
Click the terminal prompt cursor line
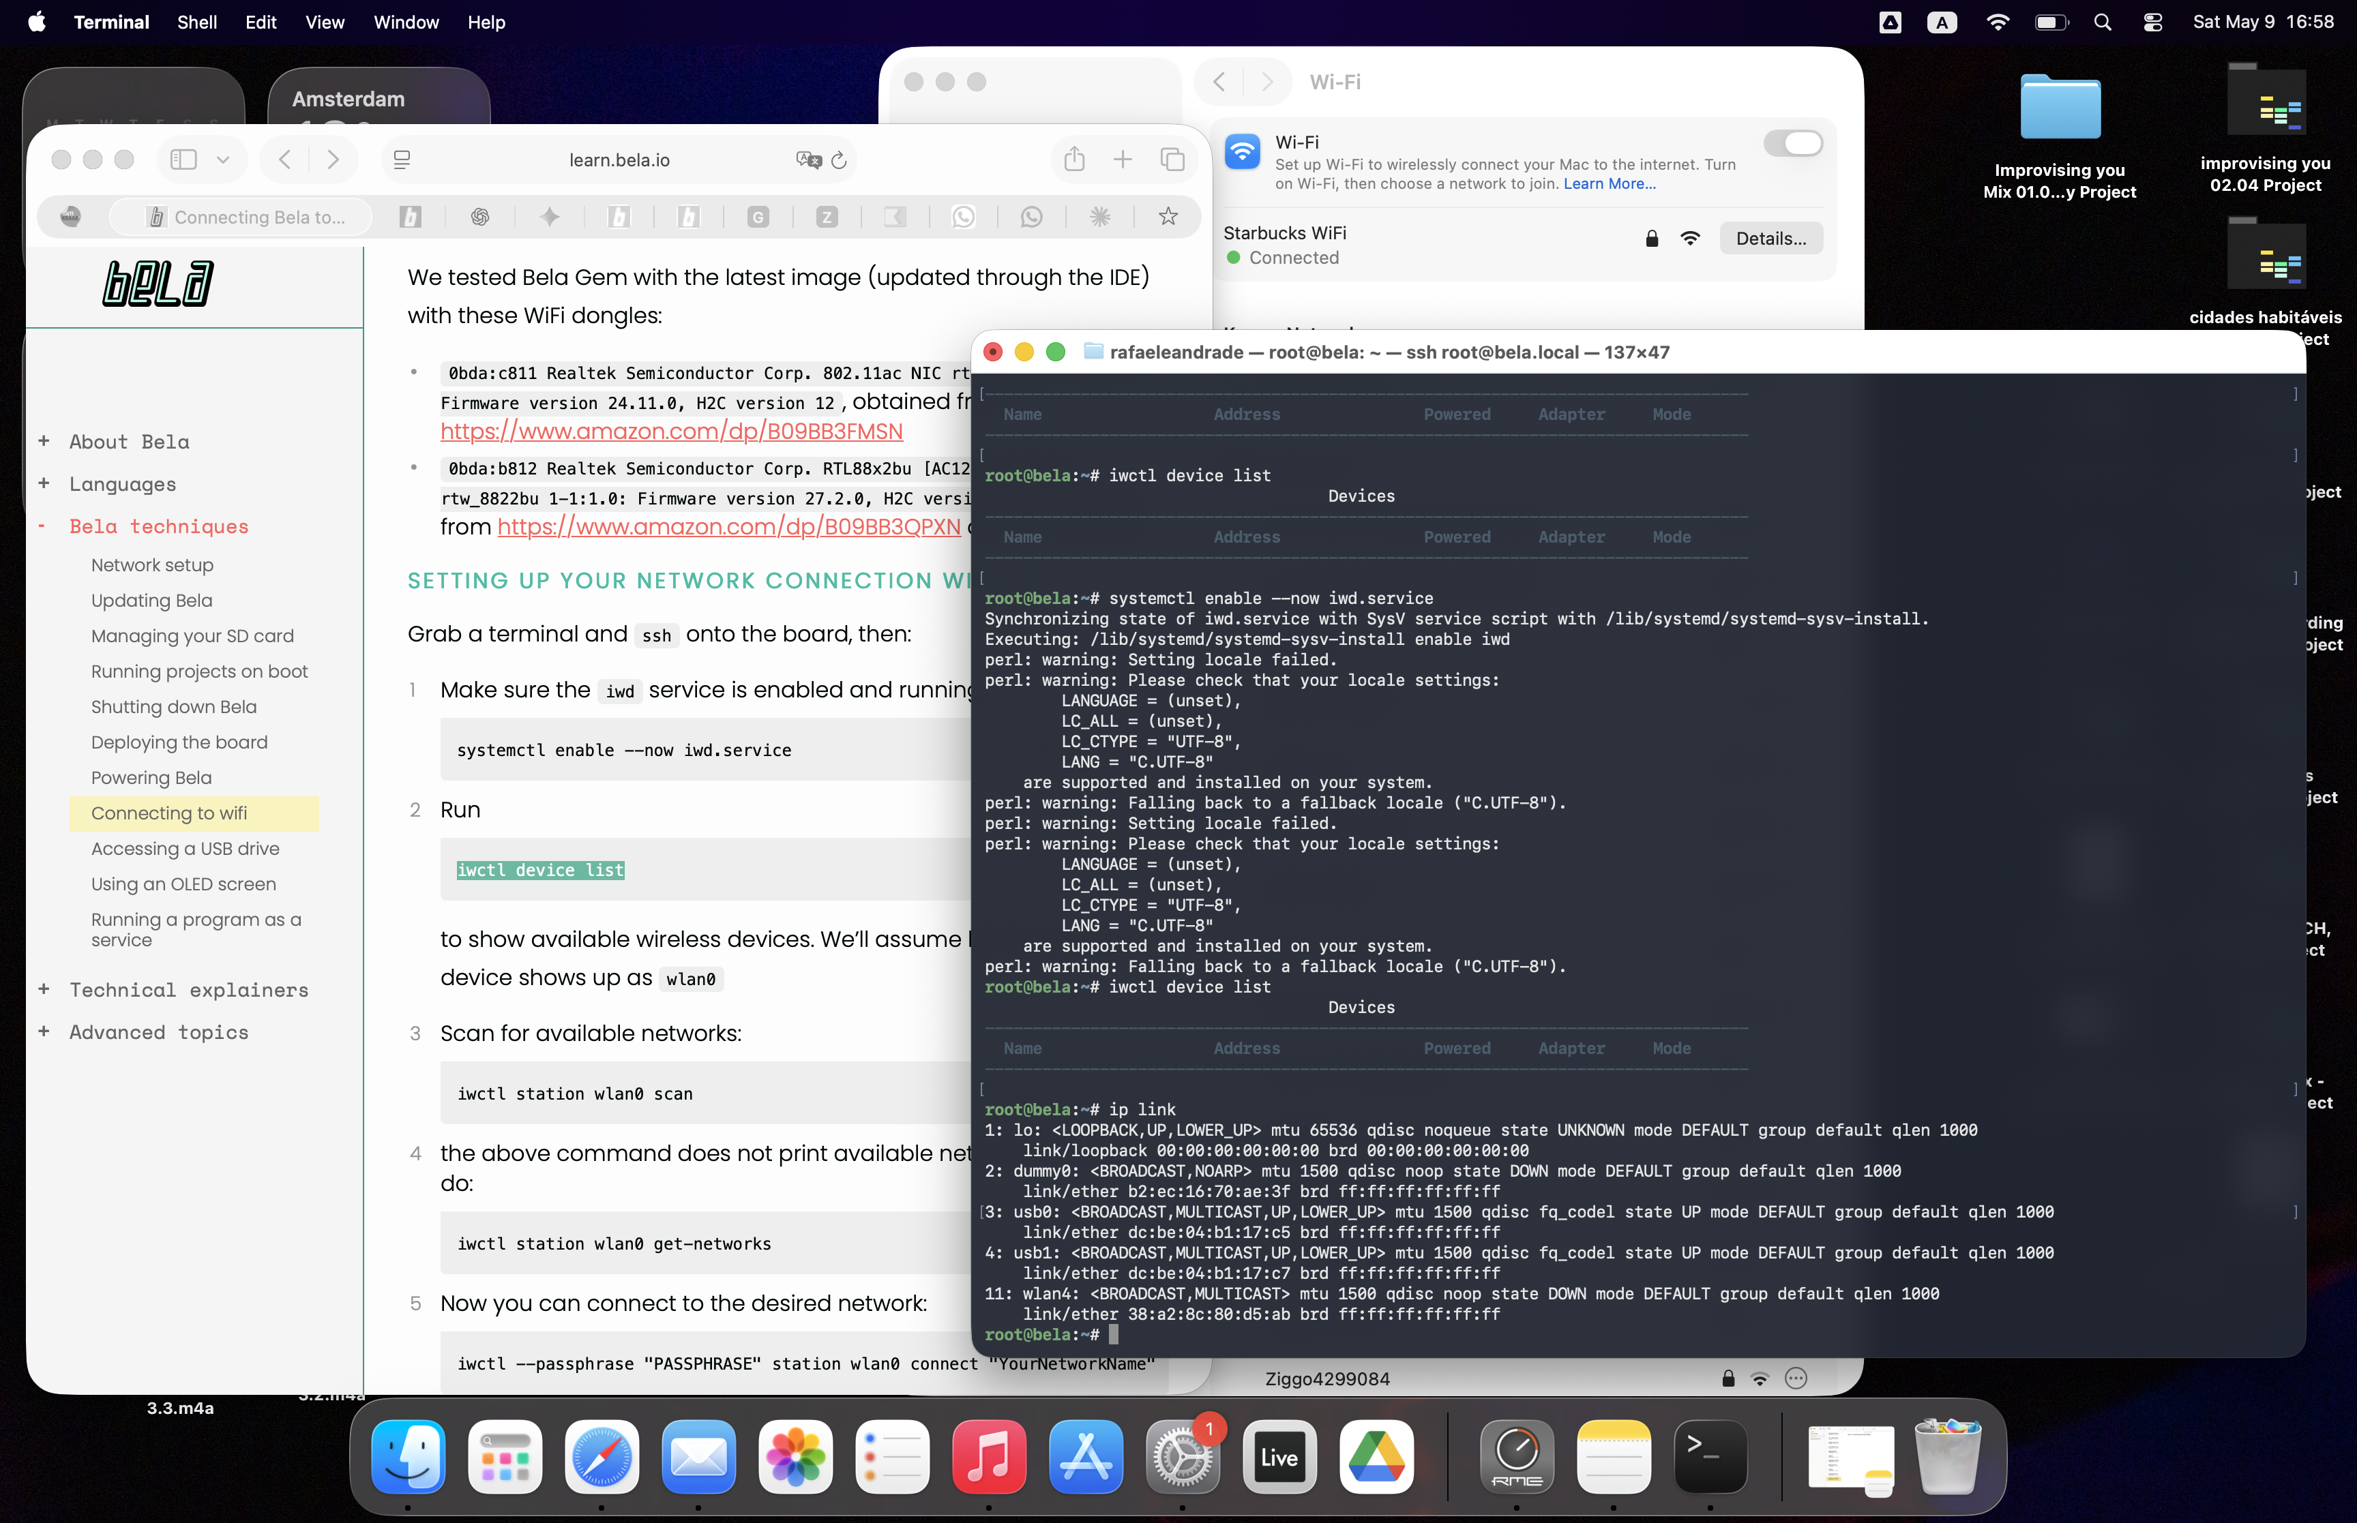point(1052,1334)
